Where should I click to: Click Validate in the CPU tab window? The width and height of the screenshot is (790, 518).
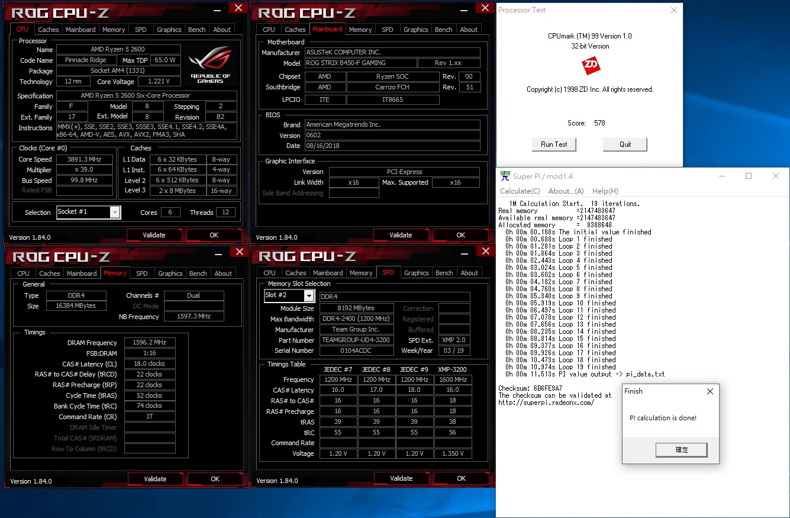(x=154, y=235)
